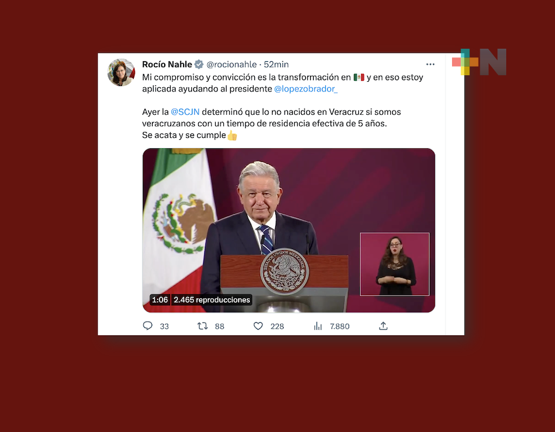Click the blue verified badge
The width and height of the screenshot is (555, 432).
[x=199, y=64]
